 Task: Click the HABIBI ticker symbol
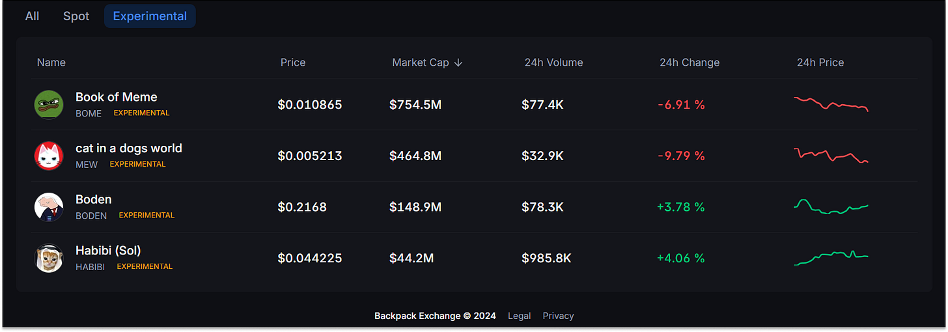click(91, 267)
